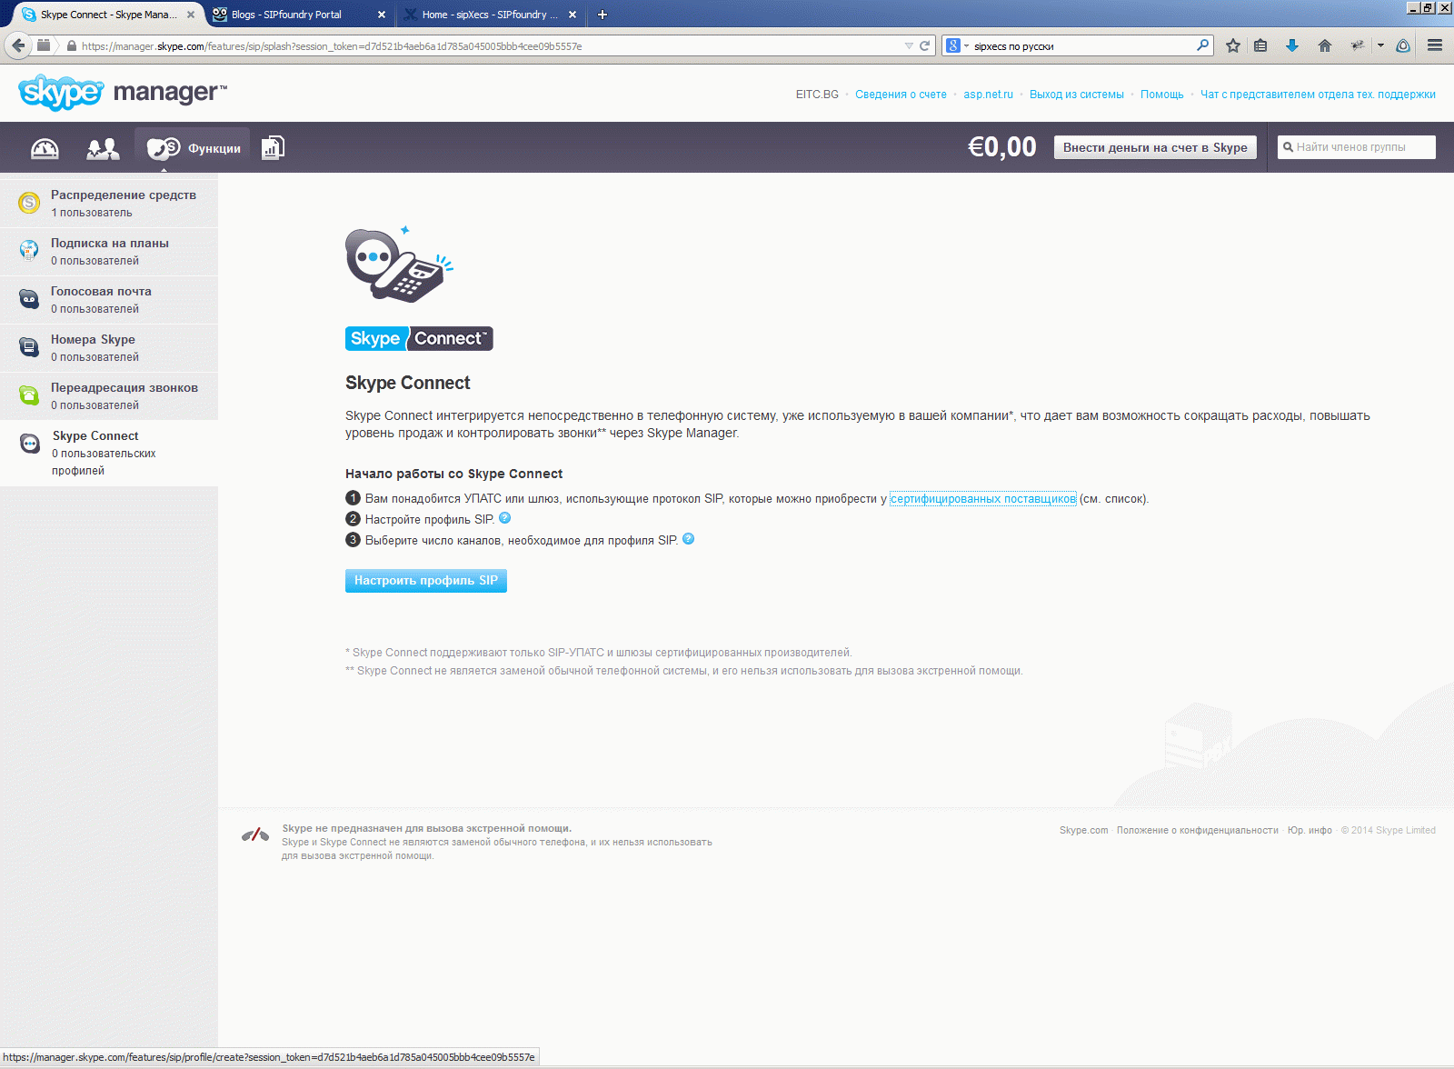Go back to previous page
The image size is (1454, 1069).
coord(18,45)
